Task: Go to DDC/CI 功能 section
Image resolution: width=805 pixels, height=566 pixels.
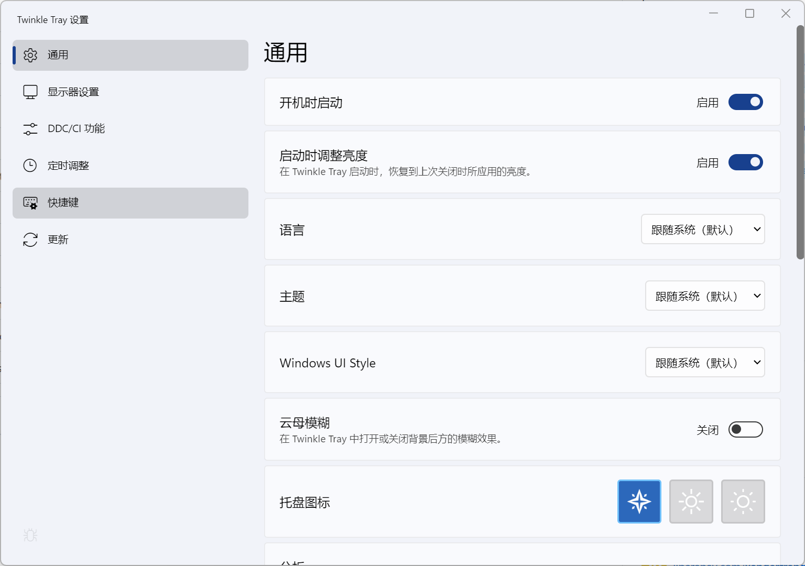Action: [130, 129]
